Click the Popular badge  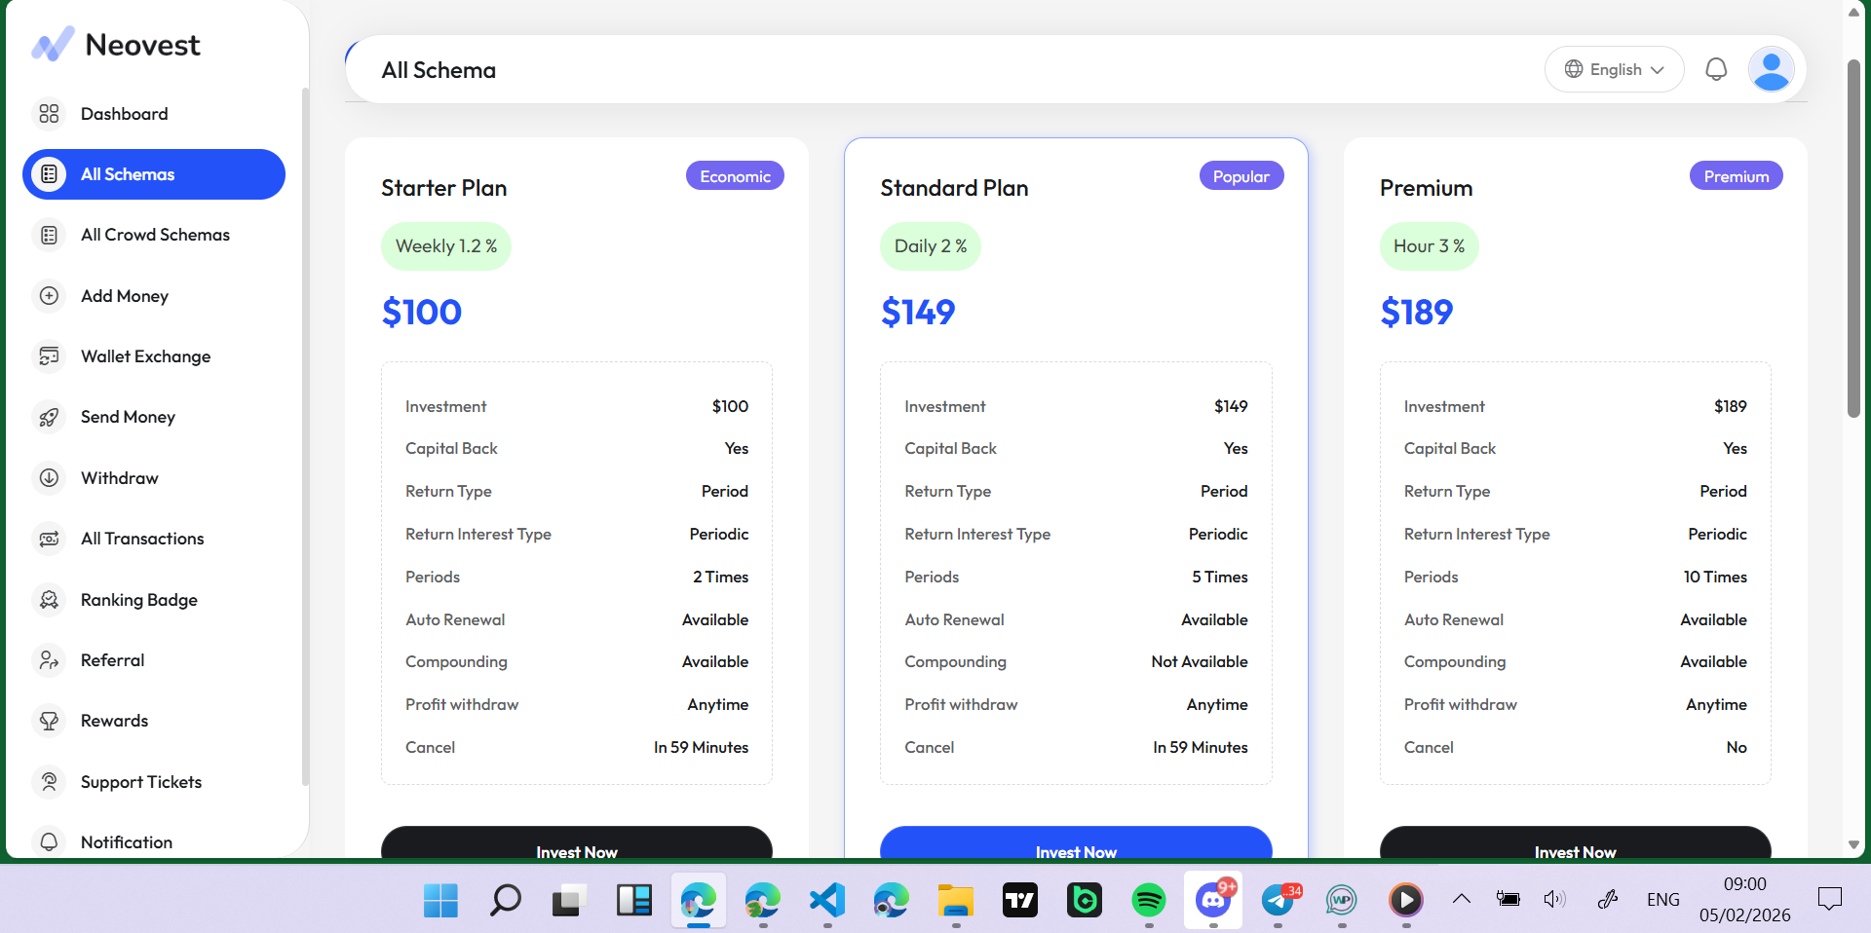pos(1241,176)
